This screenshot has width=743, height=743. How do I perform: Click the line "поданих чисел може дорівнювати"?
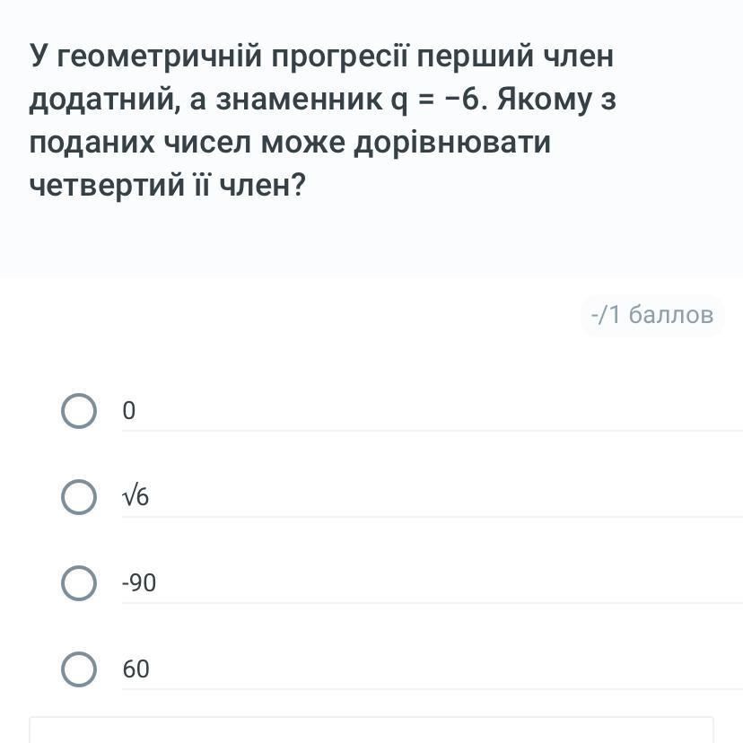click(289, 143)
